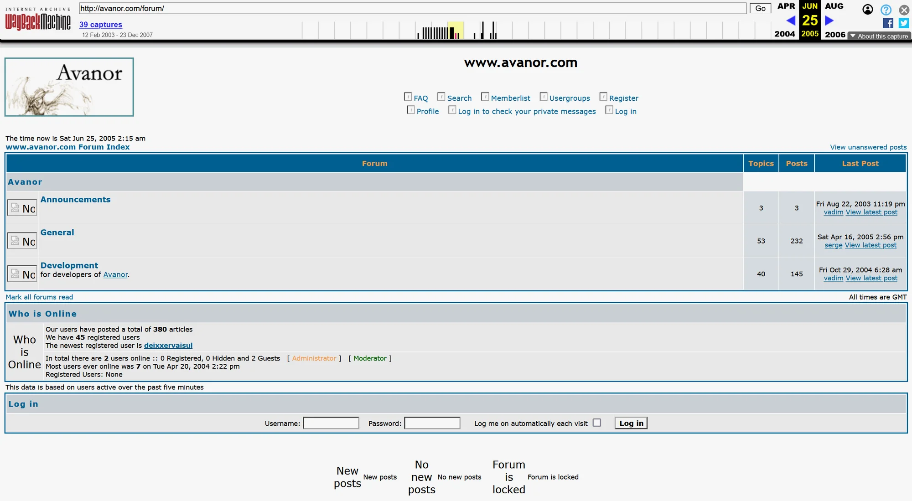Click the www.avanor.com site title
Image resolution: width=912 pixels, height=501 pixels.
coord(521,62)
